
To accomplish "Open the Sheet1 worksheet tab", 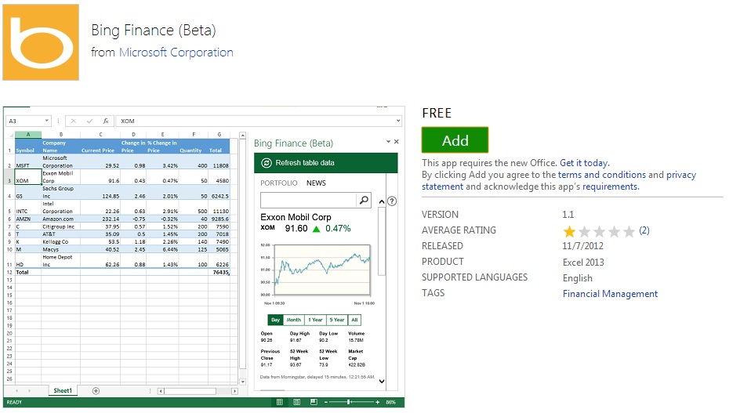I will coord(62,391).
